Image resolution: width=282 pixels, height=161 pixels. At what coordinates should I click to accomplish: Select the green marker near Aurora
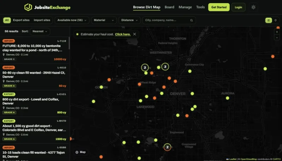point(227,98)
